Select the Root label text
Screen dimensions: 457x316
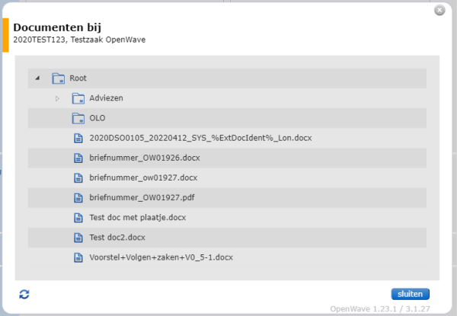point(78,78)
